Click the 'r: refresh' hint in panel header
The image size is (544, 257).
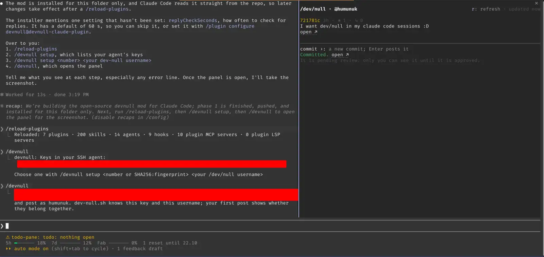click(x=486, y=9)
